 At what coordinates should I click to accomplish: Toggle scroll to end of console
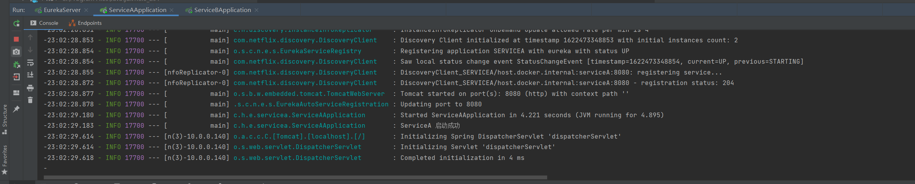click(30, 75)
